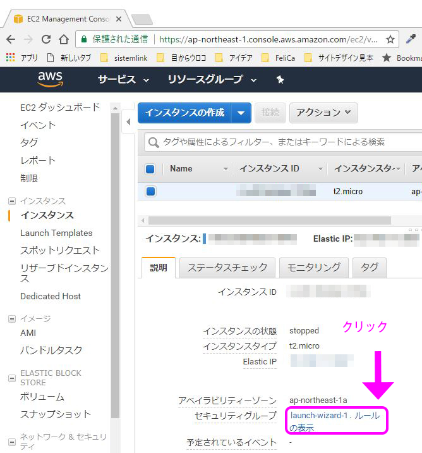Open Dedicated Host in sidebar

coord(51,296)
